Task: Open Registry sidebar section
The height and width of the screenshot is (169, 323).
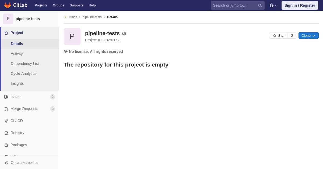Action: (17, 133)
